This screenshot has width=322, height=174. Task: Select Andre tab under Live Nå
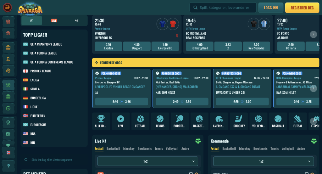185,149
